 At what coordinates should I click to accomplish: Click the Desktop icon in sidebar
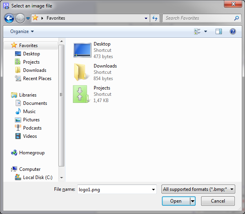tap(18, 53)
